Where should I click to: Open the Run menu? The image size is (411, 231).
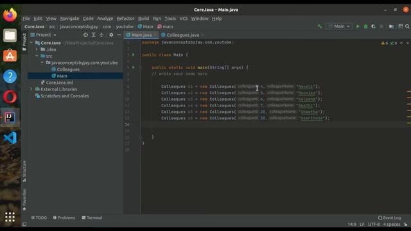pyautogui.click(x=157, y=19)
